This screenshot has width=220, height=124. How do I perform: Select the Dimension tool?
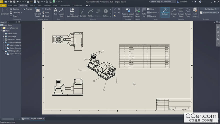pyautogui.click(x=5, y=12)
